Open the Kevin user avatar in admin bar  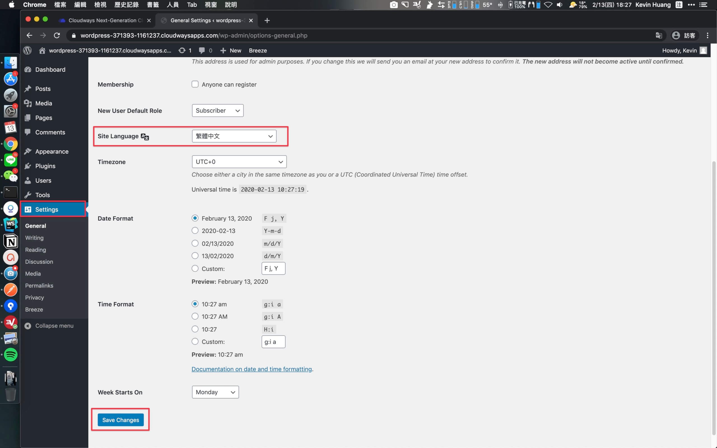coord(703,50)
